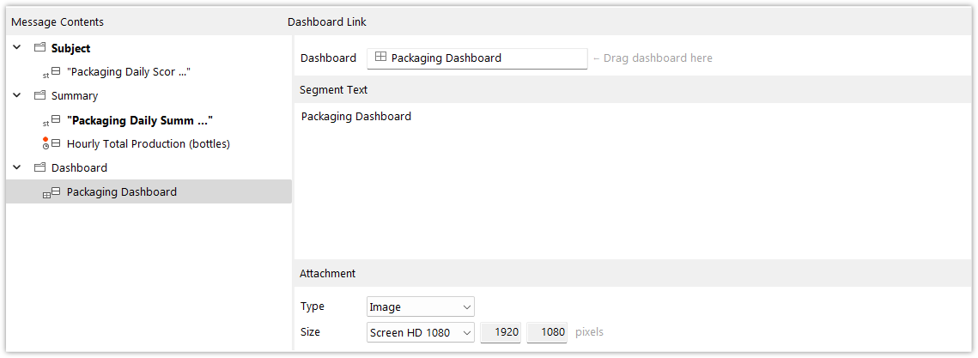Collapse the Subject tree node

pyautogui.click(x=17, y=48)
